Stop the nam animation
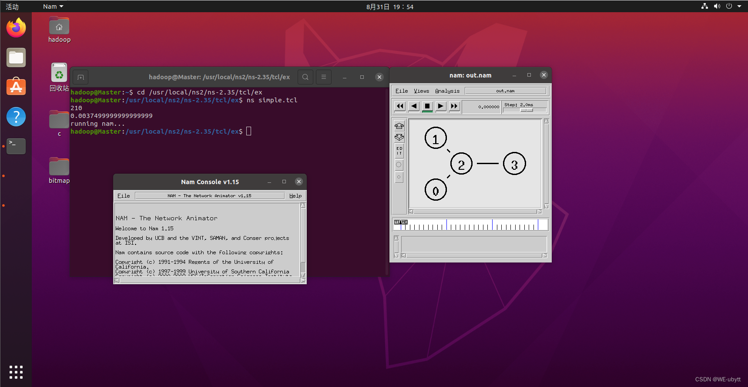This screenshot has height=387, width=748. [427, 106]
